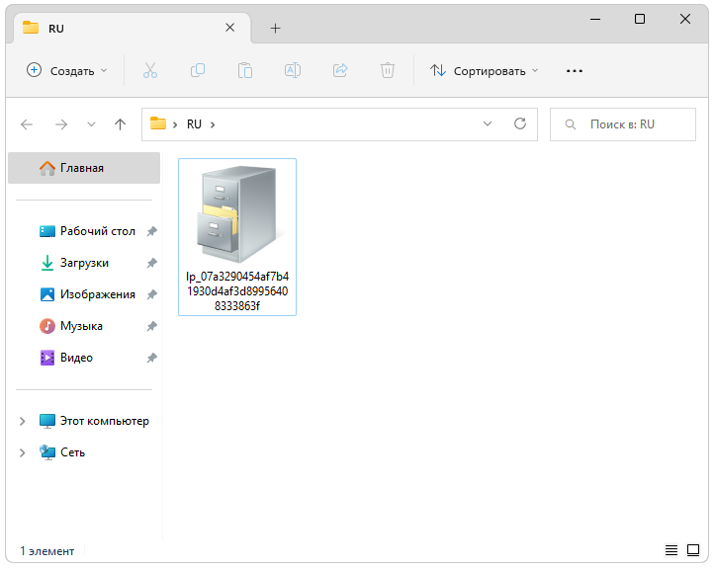The height and width of the screenshot is (570, 714).
Task: Open the three-dots more options menu
Action: coord(575,71)
